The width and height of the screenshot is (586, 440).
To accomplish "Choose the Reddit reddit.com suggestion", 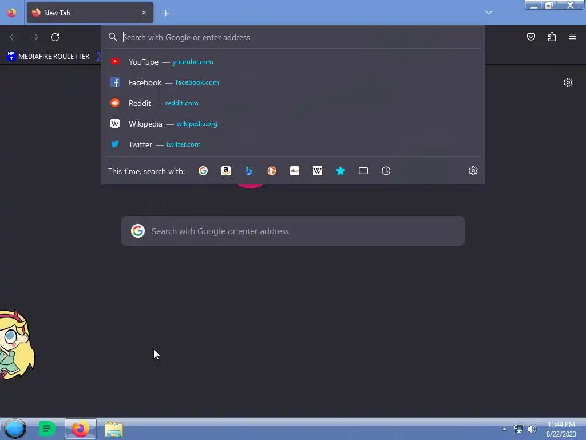I will click(293, 103).
